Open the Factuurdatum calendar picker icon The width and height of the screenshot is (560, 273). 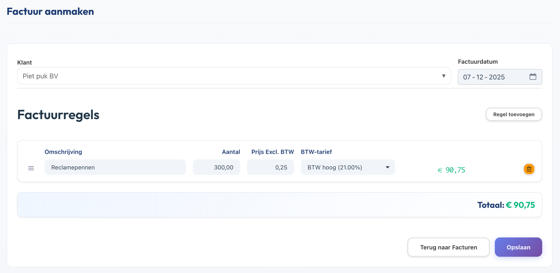point(533,77)
